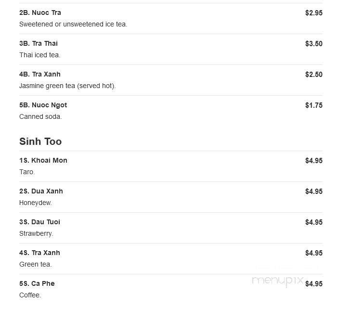Choose the 5B. Nuoc Ngot item
This screenshot has height=320, width=364.
coord(43,105)
